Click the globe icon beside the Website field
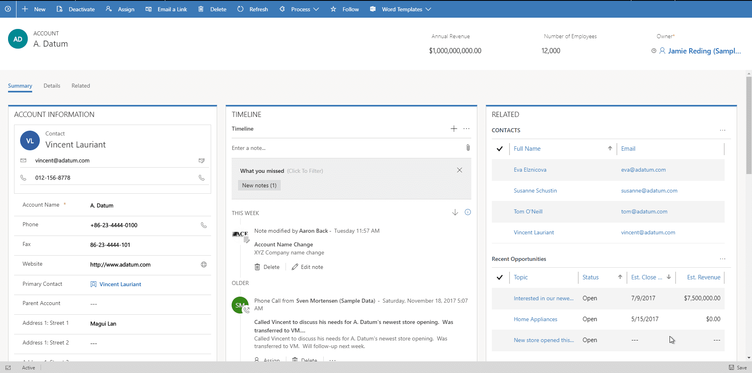Image resolution: width=752 pixels, height=373 pixels. point(204,264)
